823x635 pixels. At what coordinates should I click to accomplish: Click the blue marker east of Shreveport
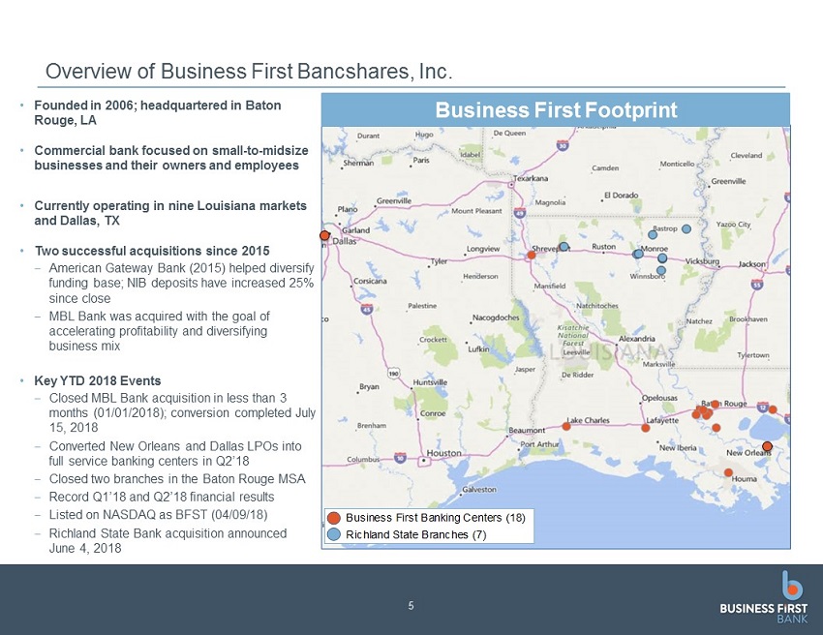tap(564, 246)
